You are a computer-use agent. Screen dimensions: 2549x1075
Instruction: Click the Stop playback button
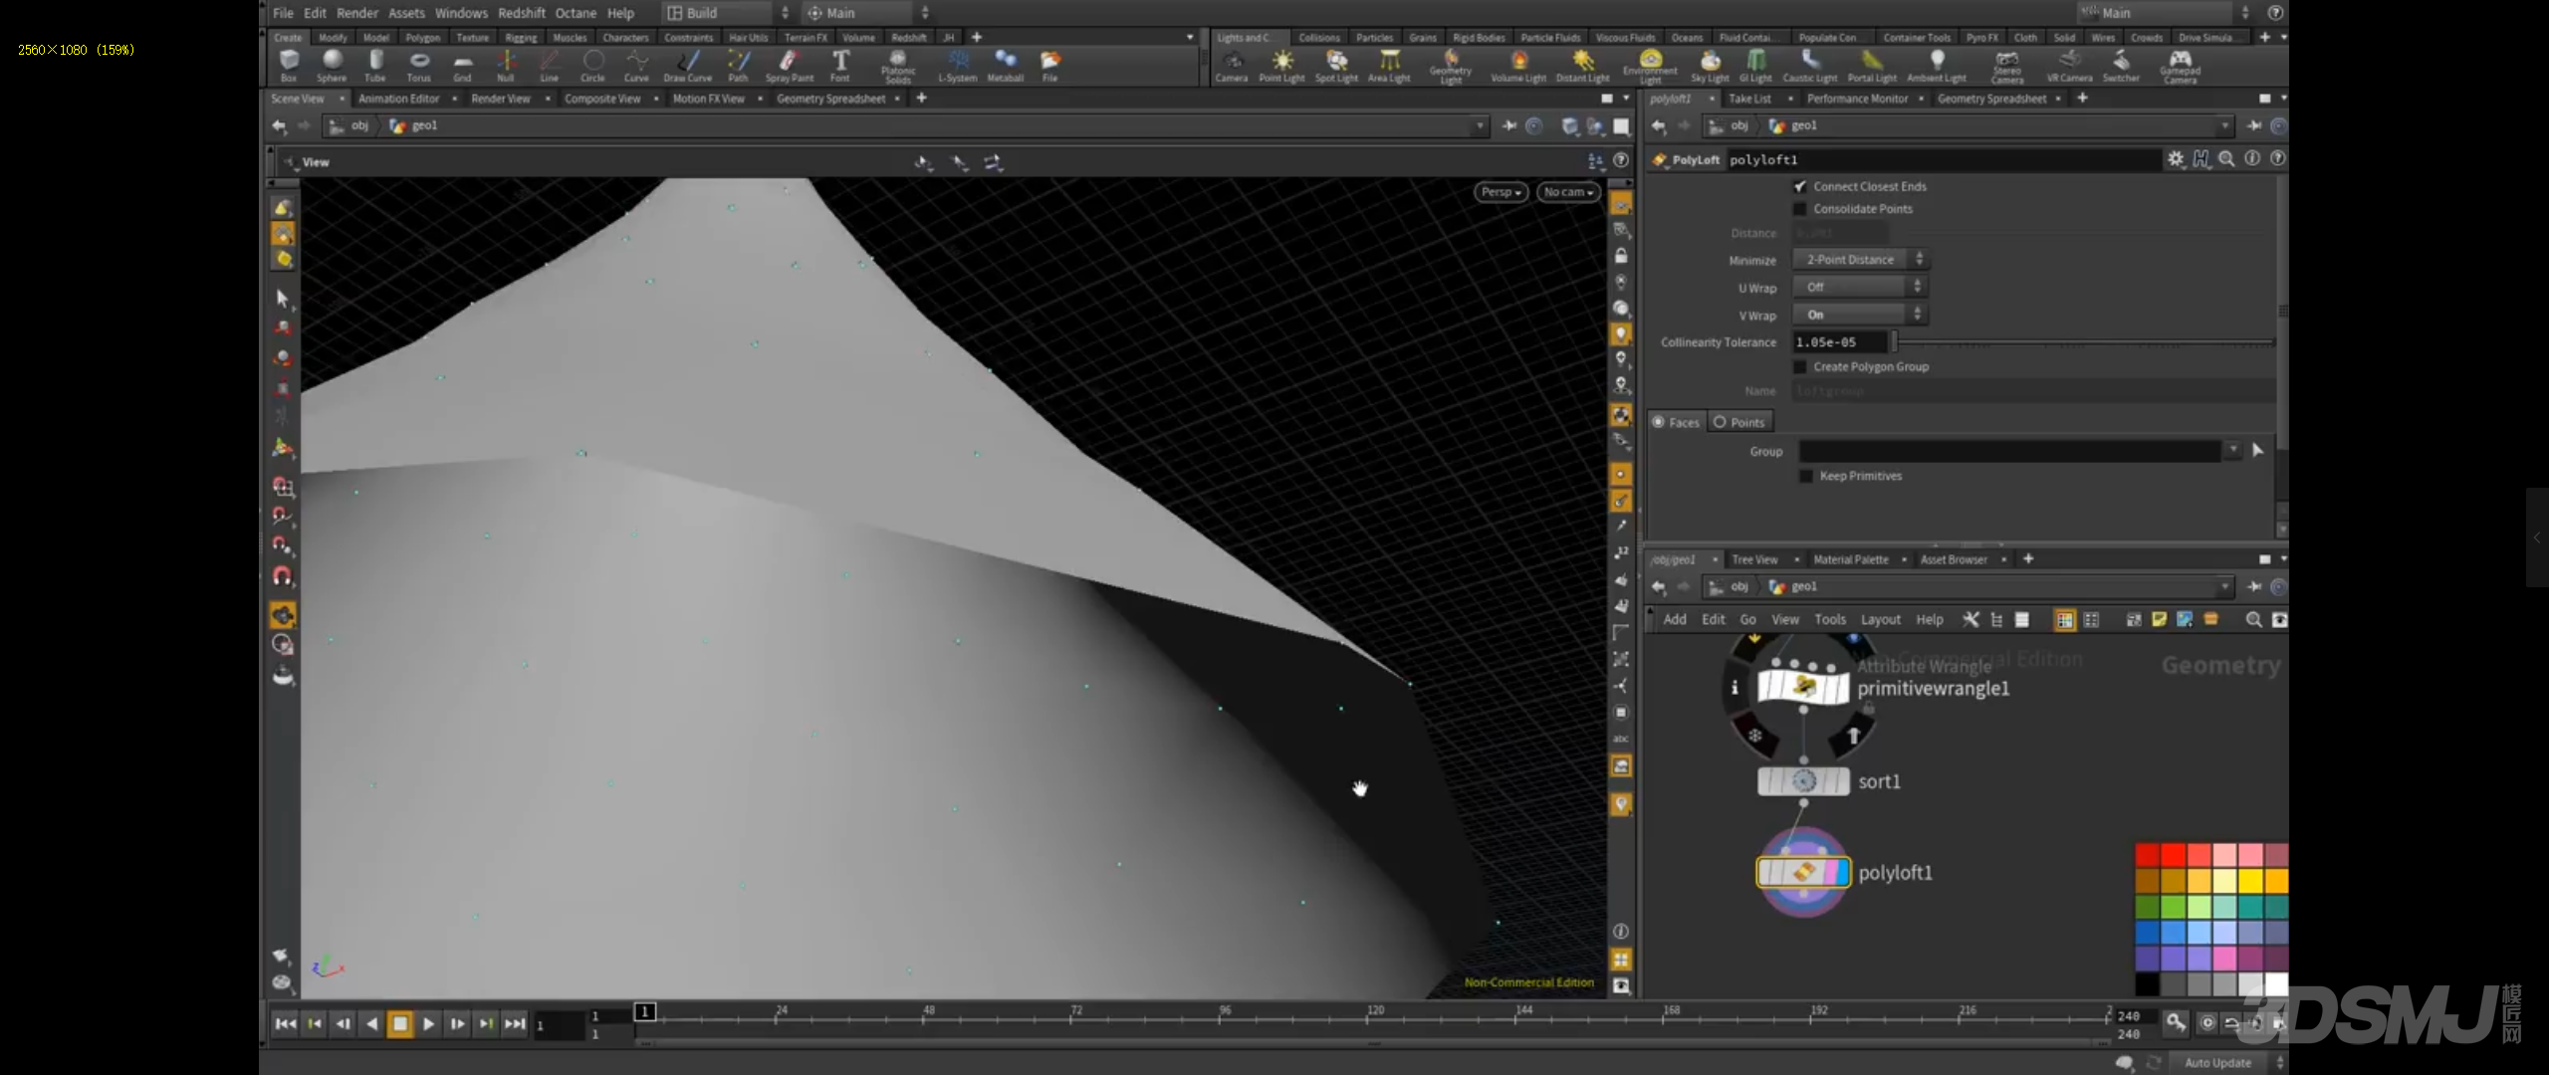tap(400, 1023)
